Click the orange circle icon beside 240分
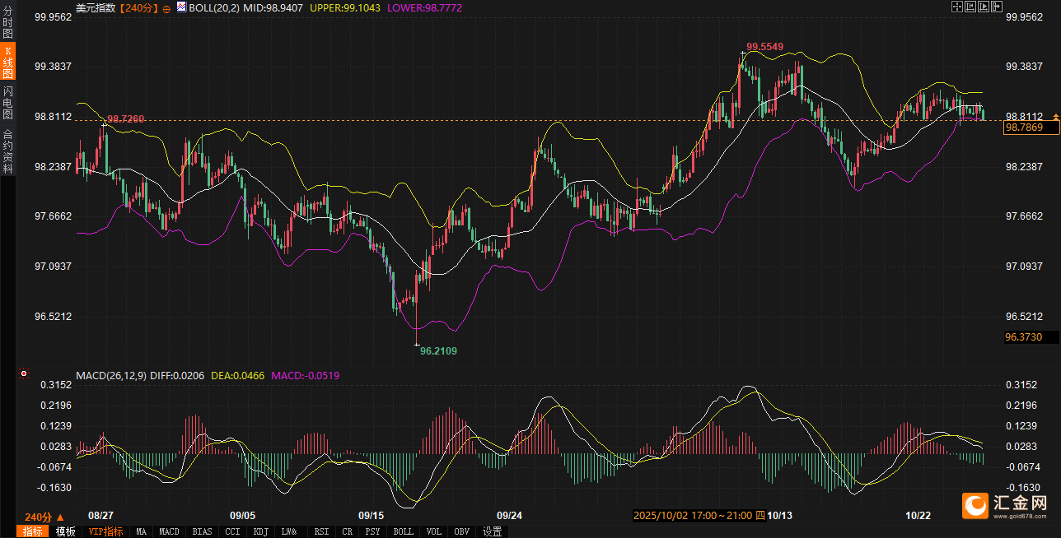This screenshot has height=538, width=1061. coord(167,7)
